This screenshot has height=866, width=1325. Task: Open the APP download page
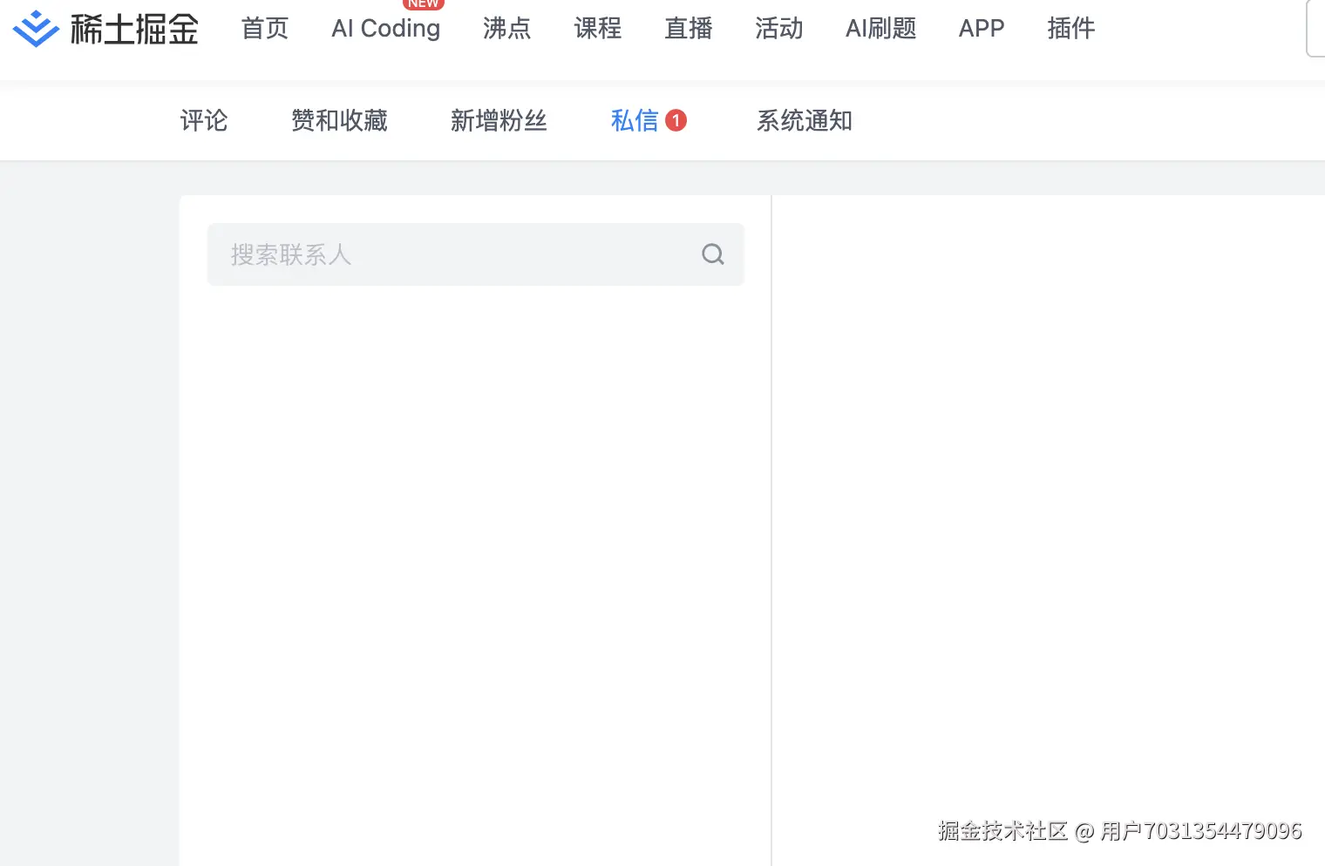(x=981, y=29)
